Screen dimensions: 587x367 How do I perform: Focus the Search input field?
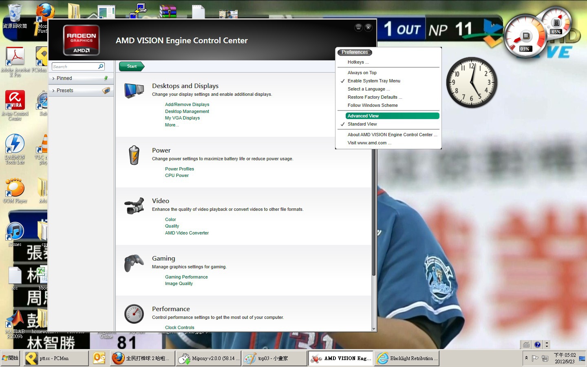pyautogui.click(x=75, y=66)
